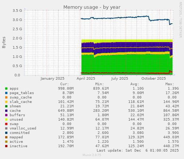
Task: Click the 'buffers' legend label
Action: [17, 115]
